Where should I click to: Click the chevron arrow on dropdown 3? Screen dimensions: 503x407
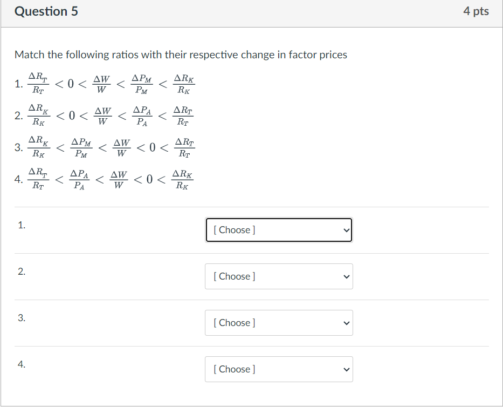point(346,323)
